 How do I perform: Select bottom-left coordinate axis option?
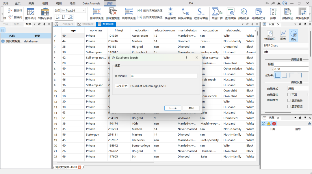tap(278, 75)
